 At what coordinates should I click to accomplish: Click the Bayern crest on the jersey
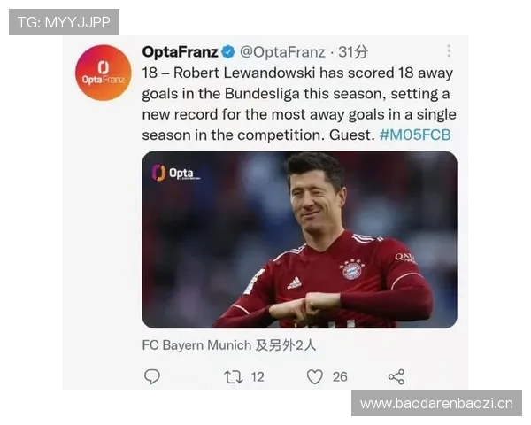[x=352, y=270]
